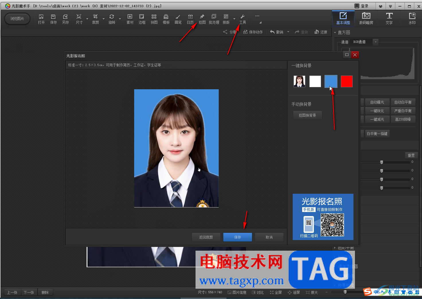Click the 边框 border tool icon

pyautogui.click(x=142, y=19)
